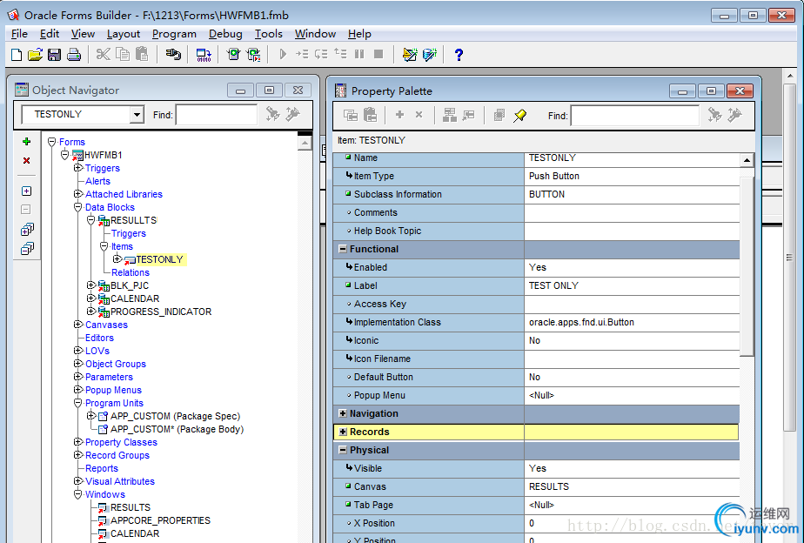Expand the BLK_PJC data block node

91,285
